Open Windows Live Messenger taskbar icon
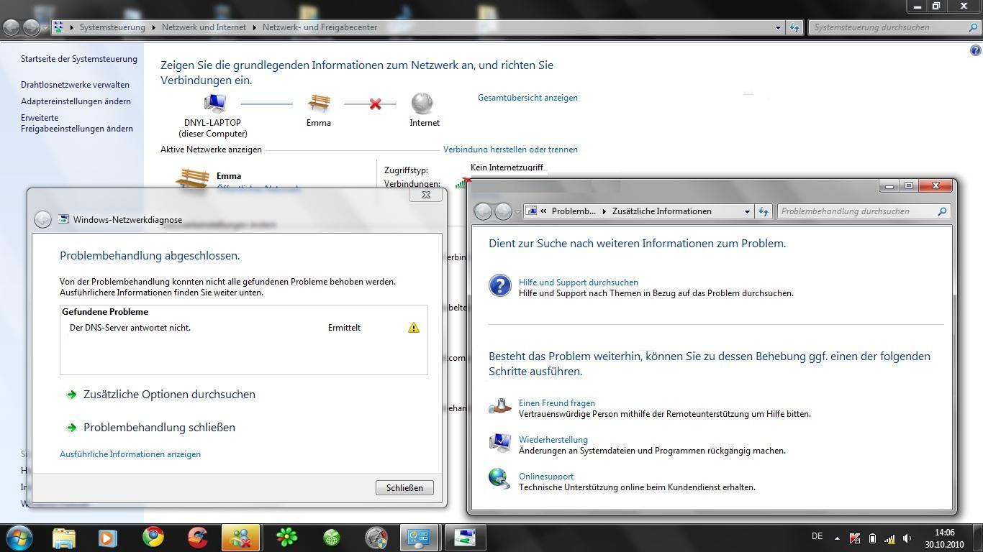983x552 pixels. pyautogui.click(x=241, y=537)
